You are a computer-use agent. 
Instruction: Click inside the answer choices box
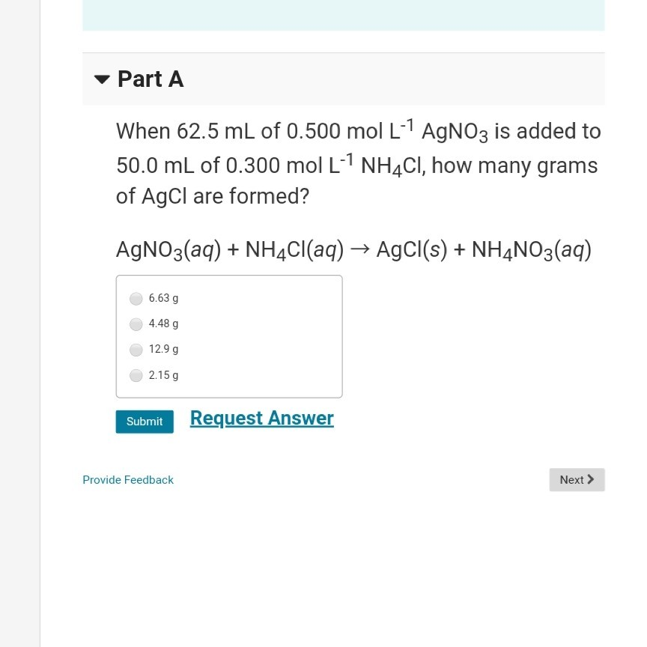[229, 335]
